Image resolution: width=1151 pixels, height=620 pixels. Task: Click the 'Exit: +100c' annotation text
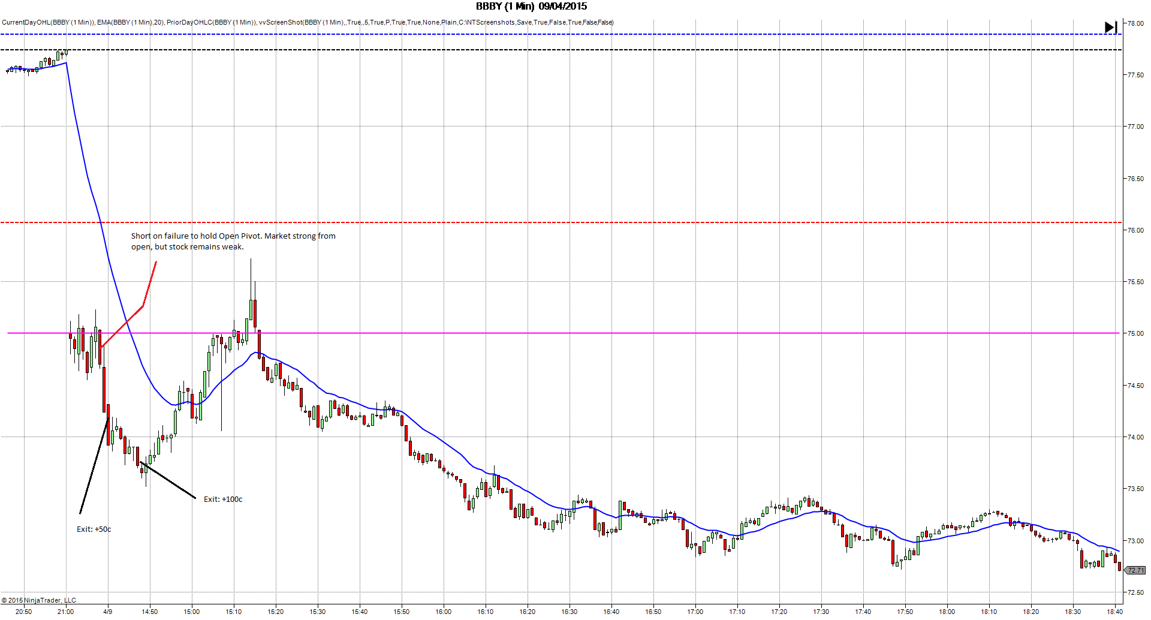(x=223, y=499)
